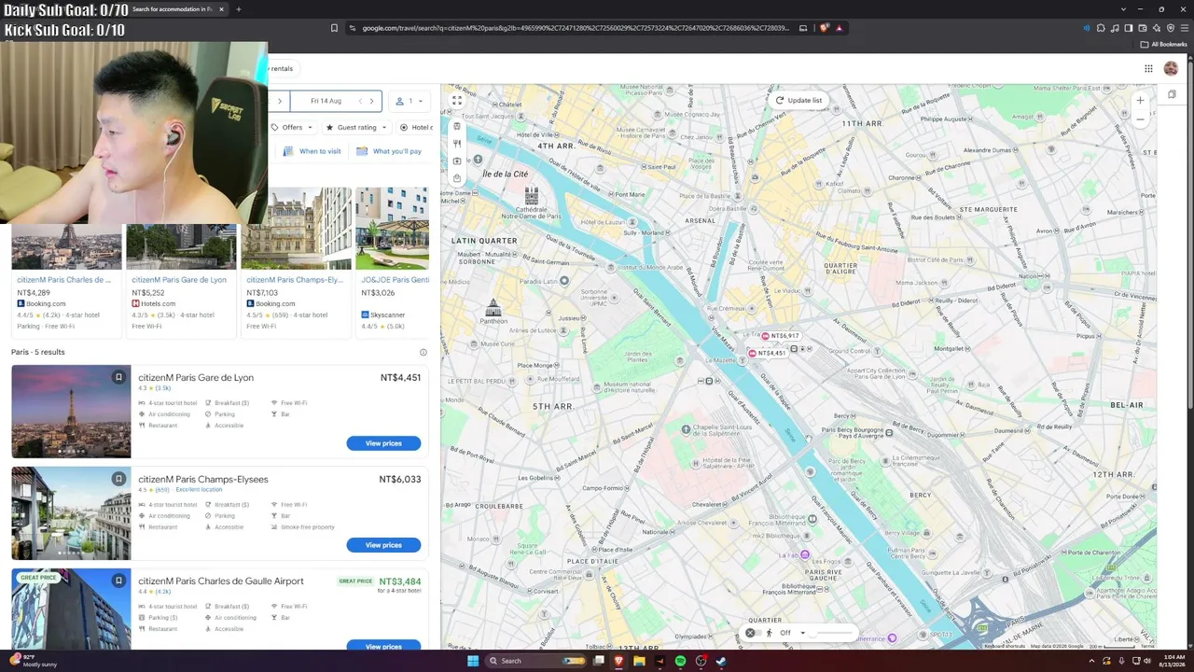The width and height of the screenshot is (1194, 672).
Task: Open File Explorer from the taskbar
Action: coord(639,661)
